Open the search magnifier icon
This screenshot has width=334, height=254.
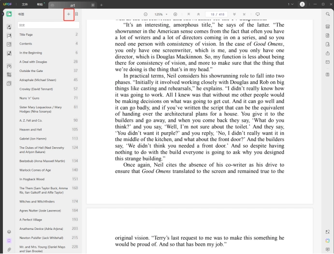click(328, 14)
